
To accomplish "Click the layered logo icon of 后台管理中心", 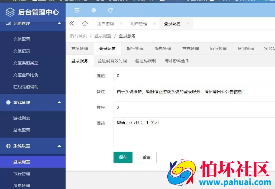I will click(x=10, y=12).
